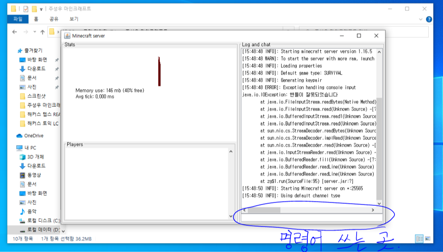443x252 pixels.
Task: Click the quick access properties checkmark icon
Action: click(x=26, y=9)
